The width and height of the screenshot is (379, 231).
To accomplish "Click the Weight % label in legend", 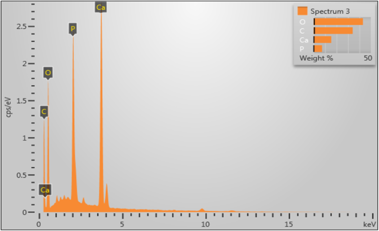I will (x=316, y=58).
